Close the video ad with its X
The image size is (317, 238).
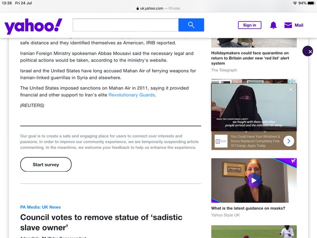[291, 90]
